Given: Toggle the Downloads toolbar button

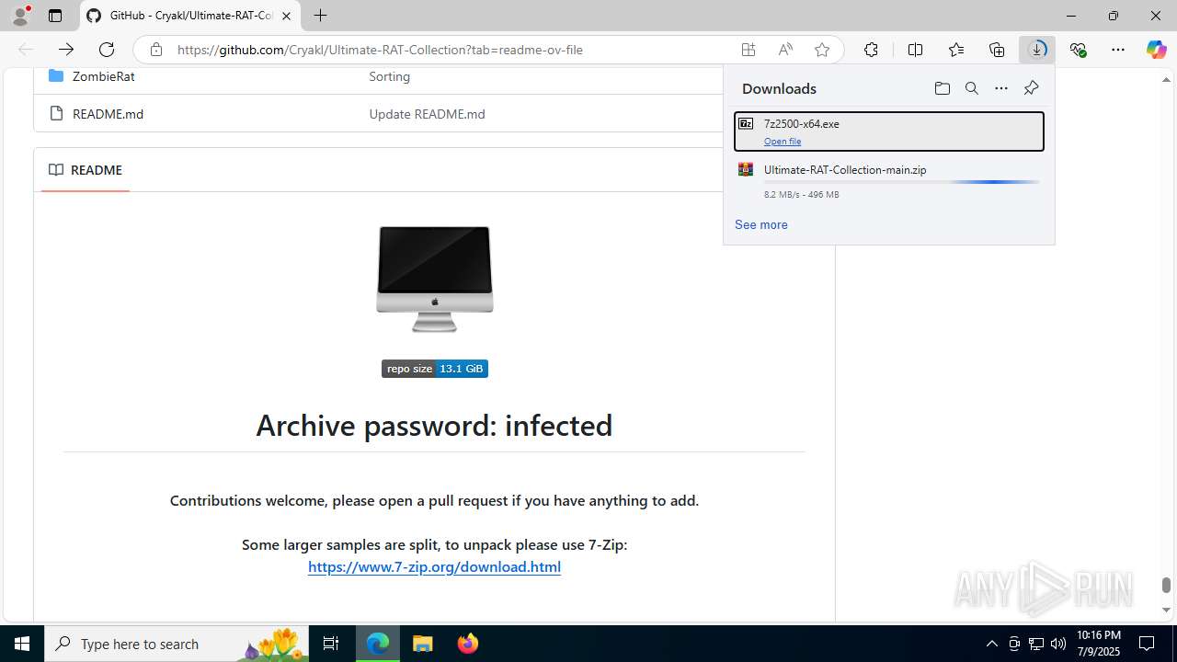Looking at the screenshot, I should click(x=1037, y=50).
